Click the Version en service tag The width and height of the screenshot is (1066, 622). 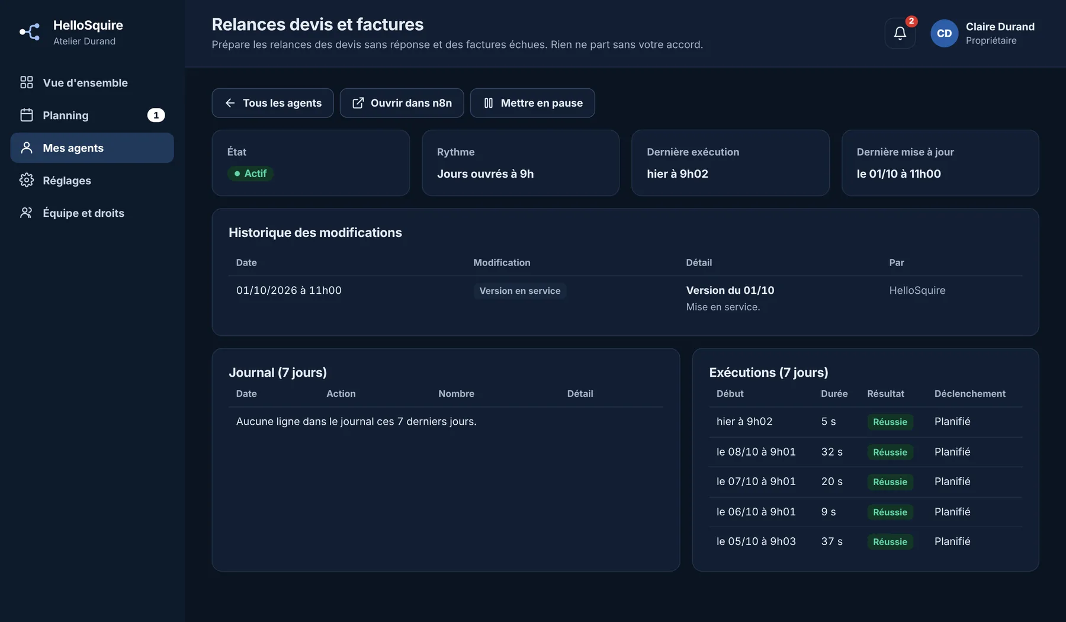click(x=519, y=291)
